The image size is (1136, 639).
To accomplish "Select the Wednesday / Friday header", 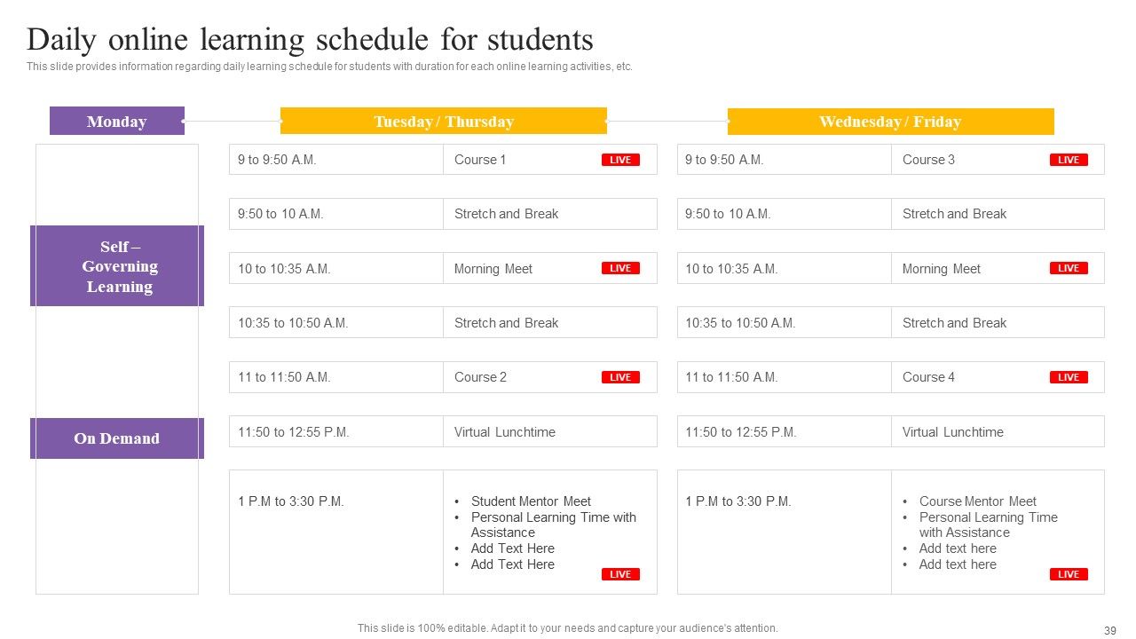I will click(890, 121).
